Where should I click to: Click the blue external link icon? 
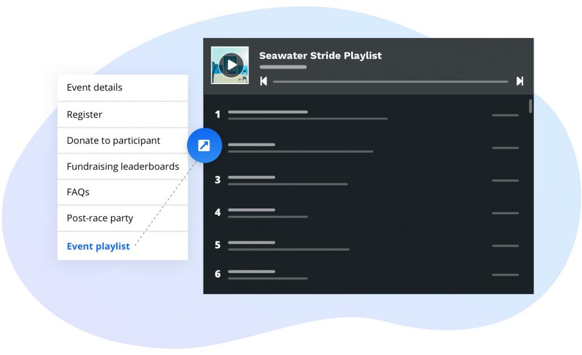pos(204,146)
